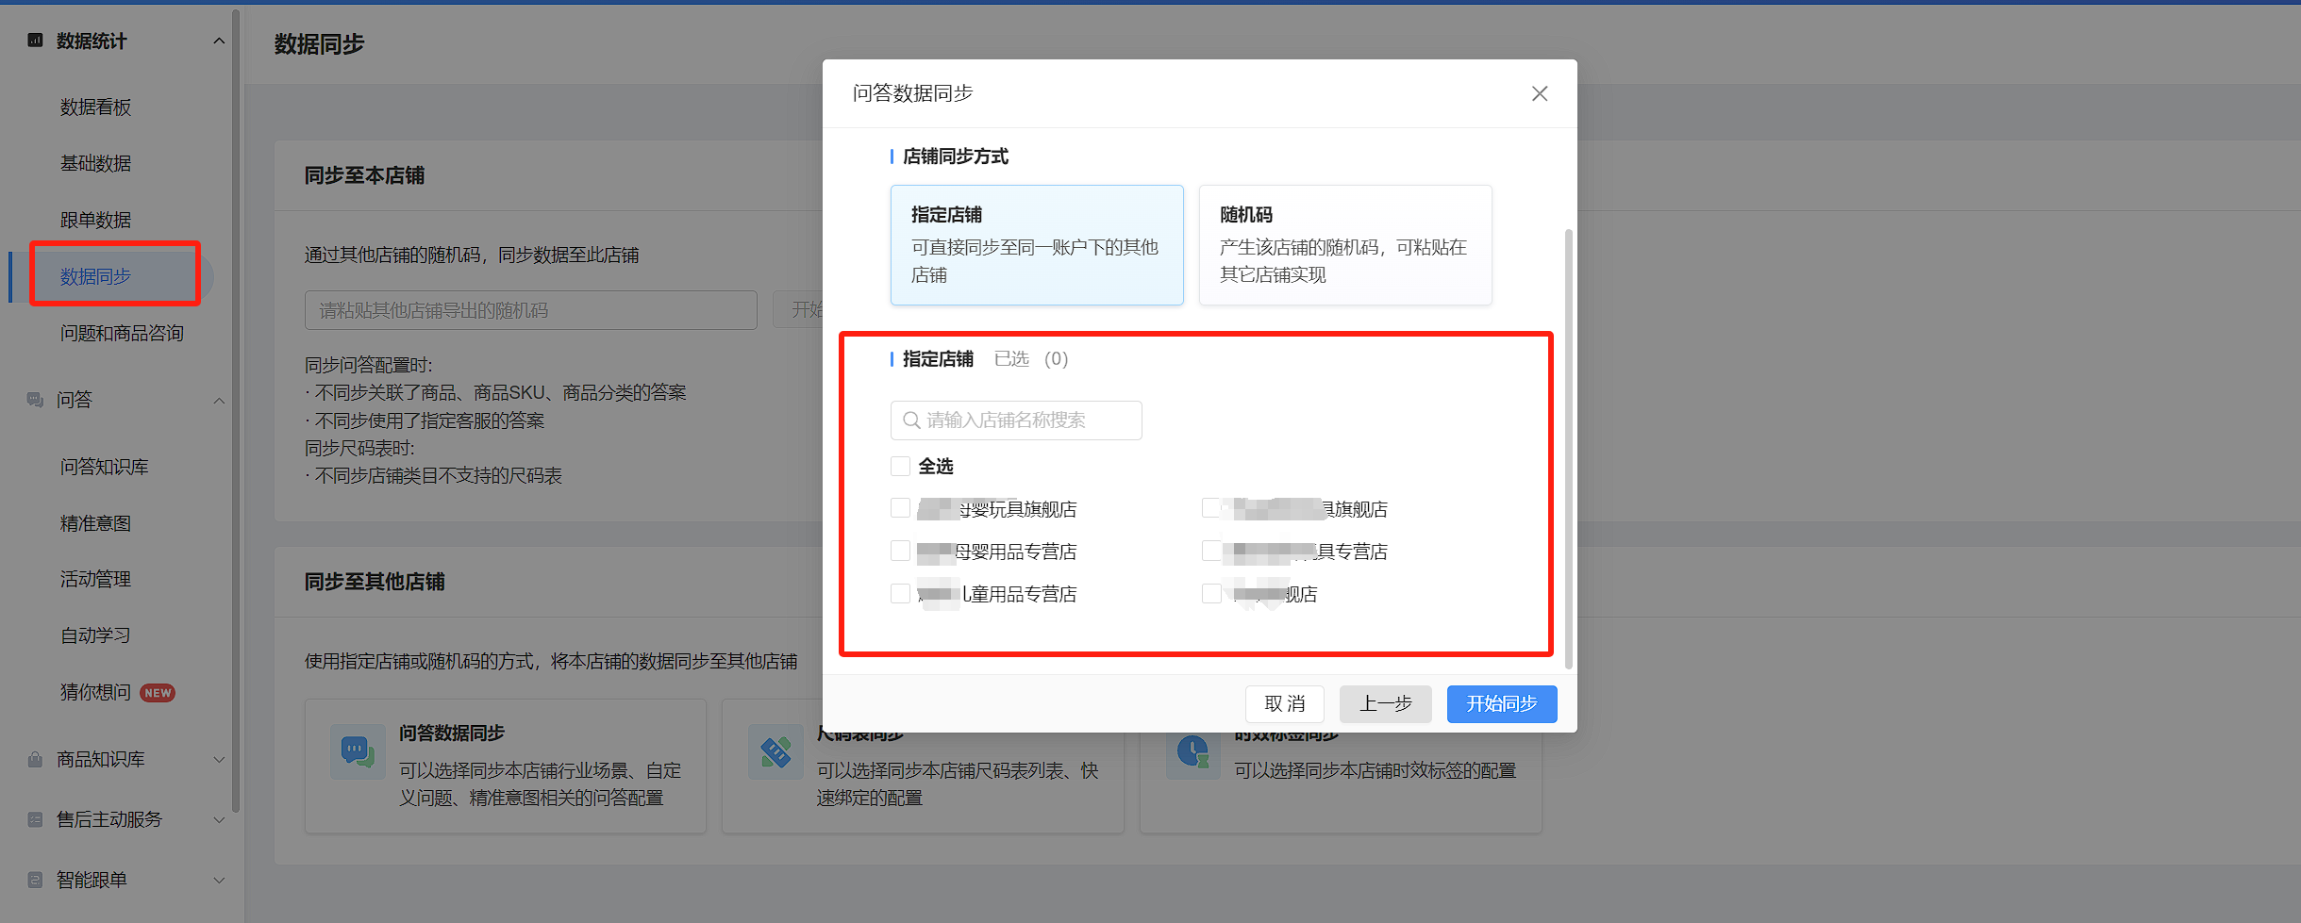Click the 同步至本店铺 section heading
This screenshot has width=2301, height=923.
(x=364, y=175)
